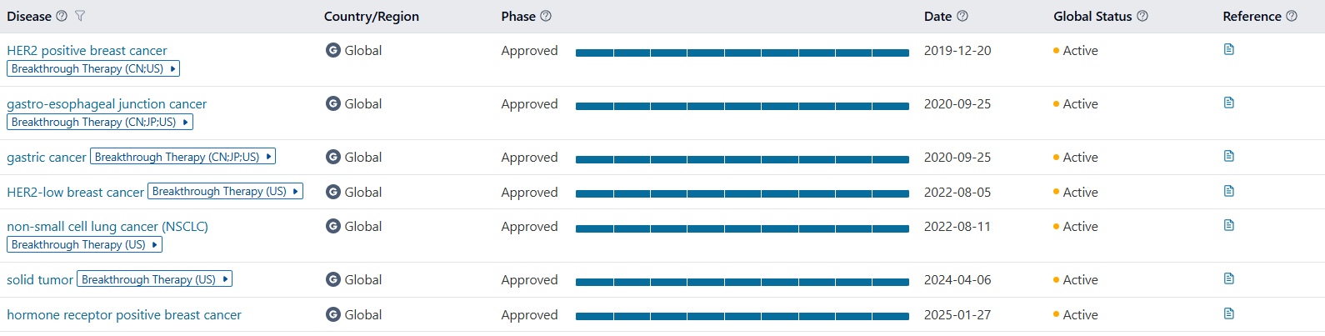Open reference document for HER2-low breast cancer
This screenshot has height=336, width=1325.
1228,192
